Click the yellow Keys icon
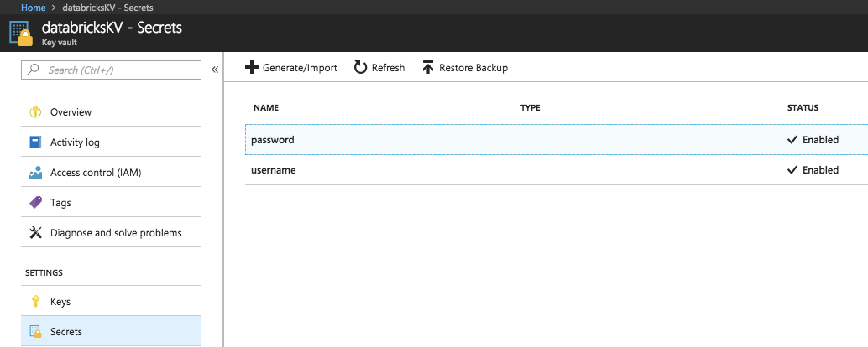Screen dimensions: 868x347 pyautogui.click(x=35, y=302)
